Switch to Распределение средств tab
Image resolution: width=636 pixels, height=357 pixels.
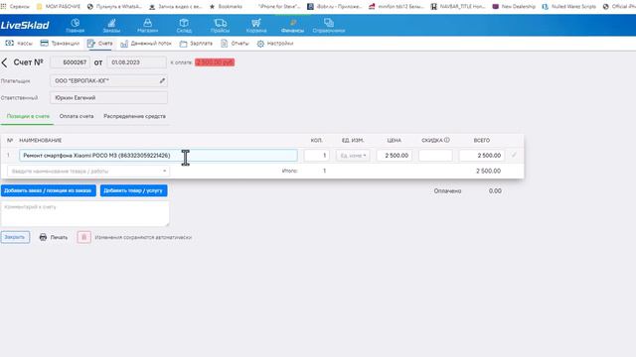tap(135, 117)
